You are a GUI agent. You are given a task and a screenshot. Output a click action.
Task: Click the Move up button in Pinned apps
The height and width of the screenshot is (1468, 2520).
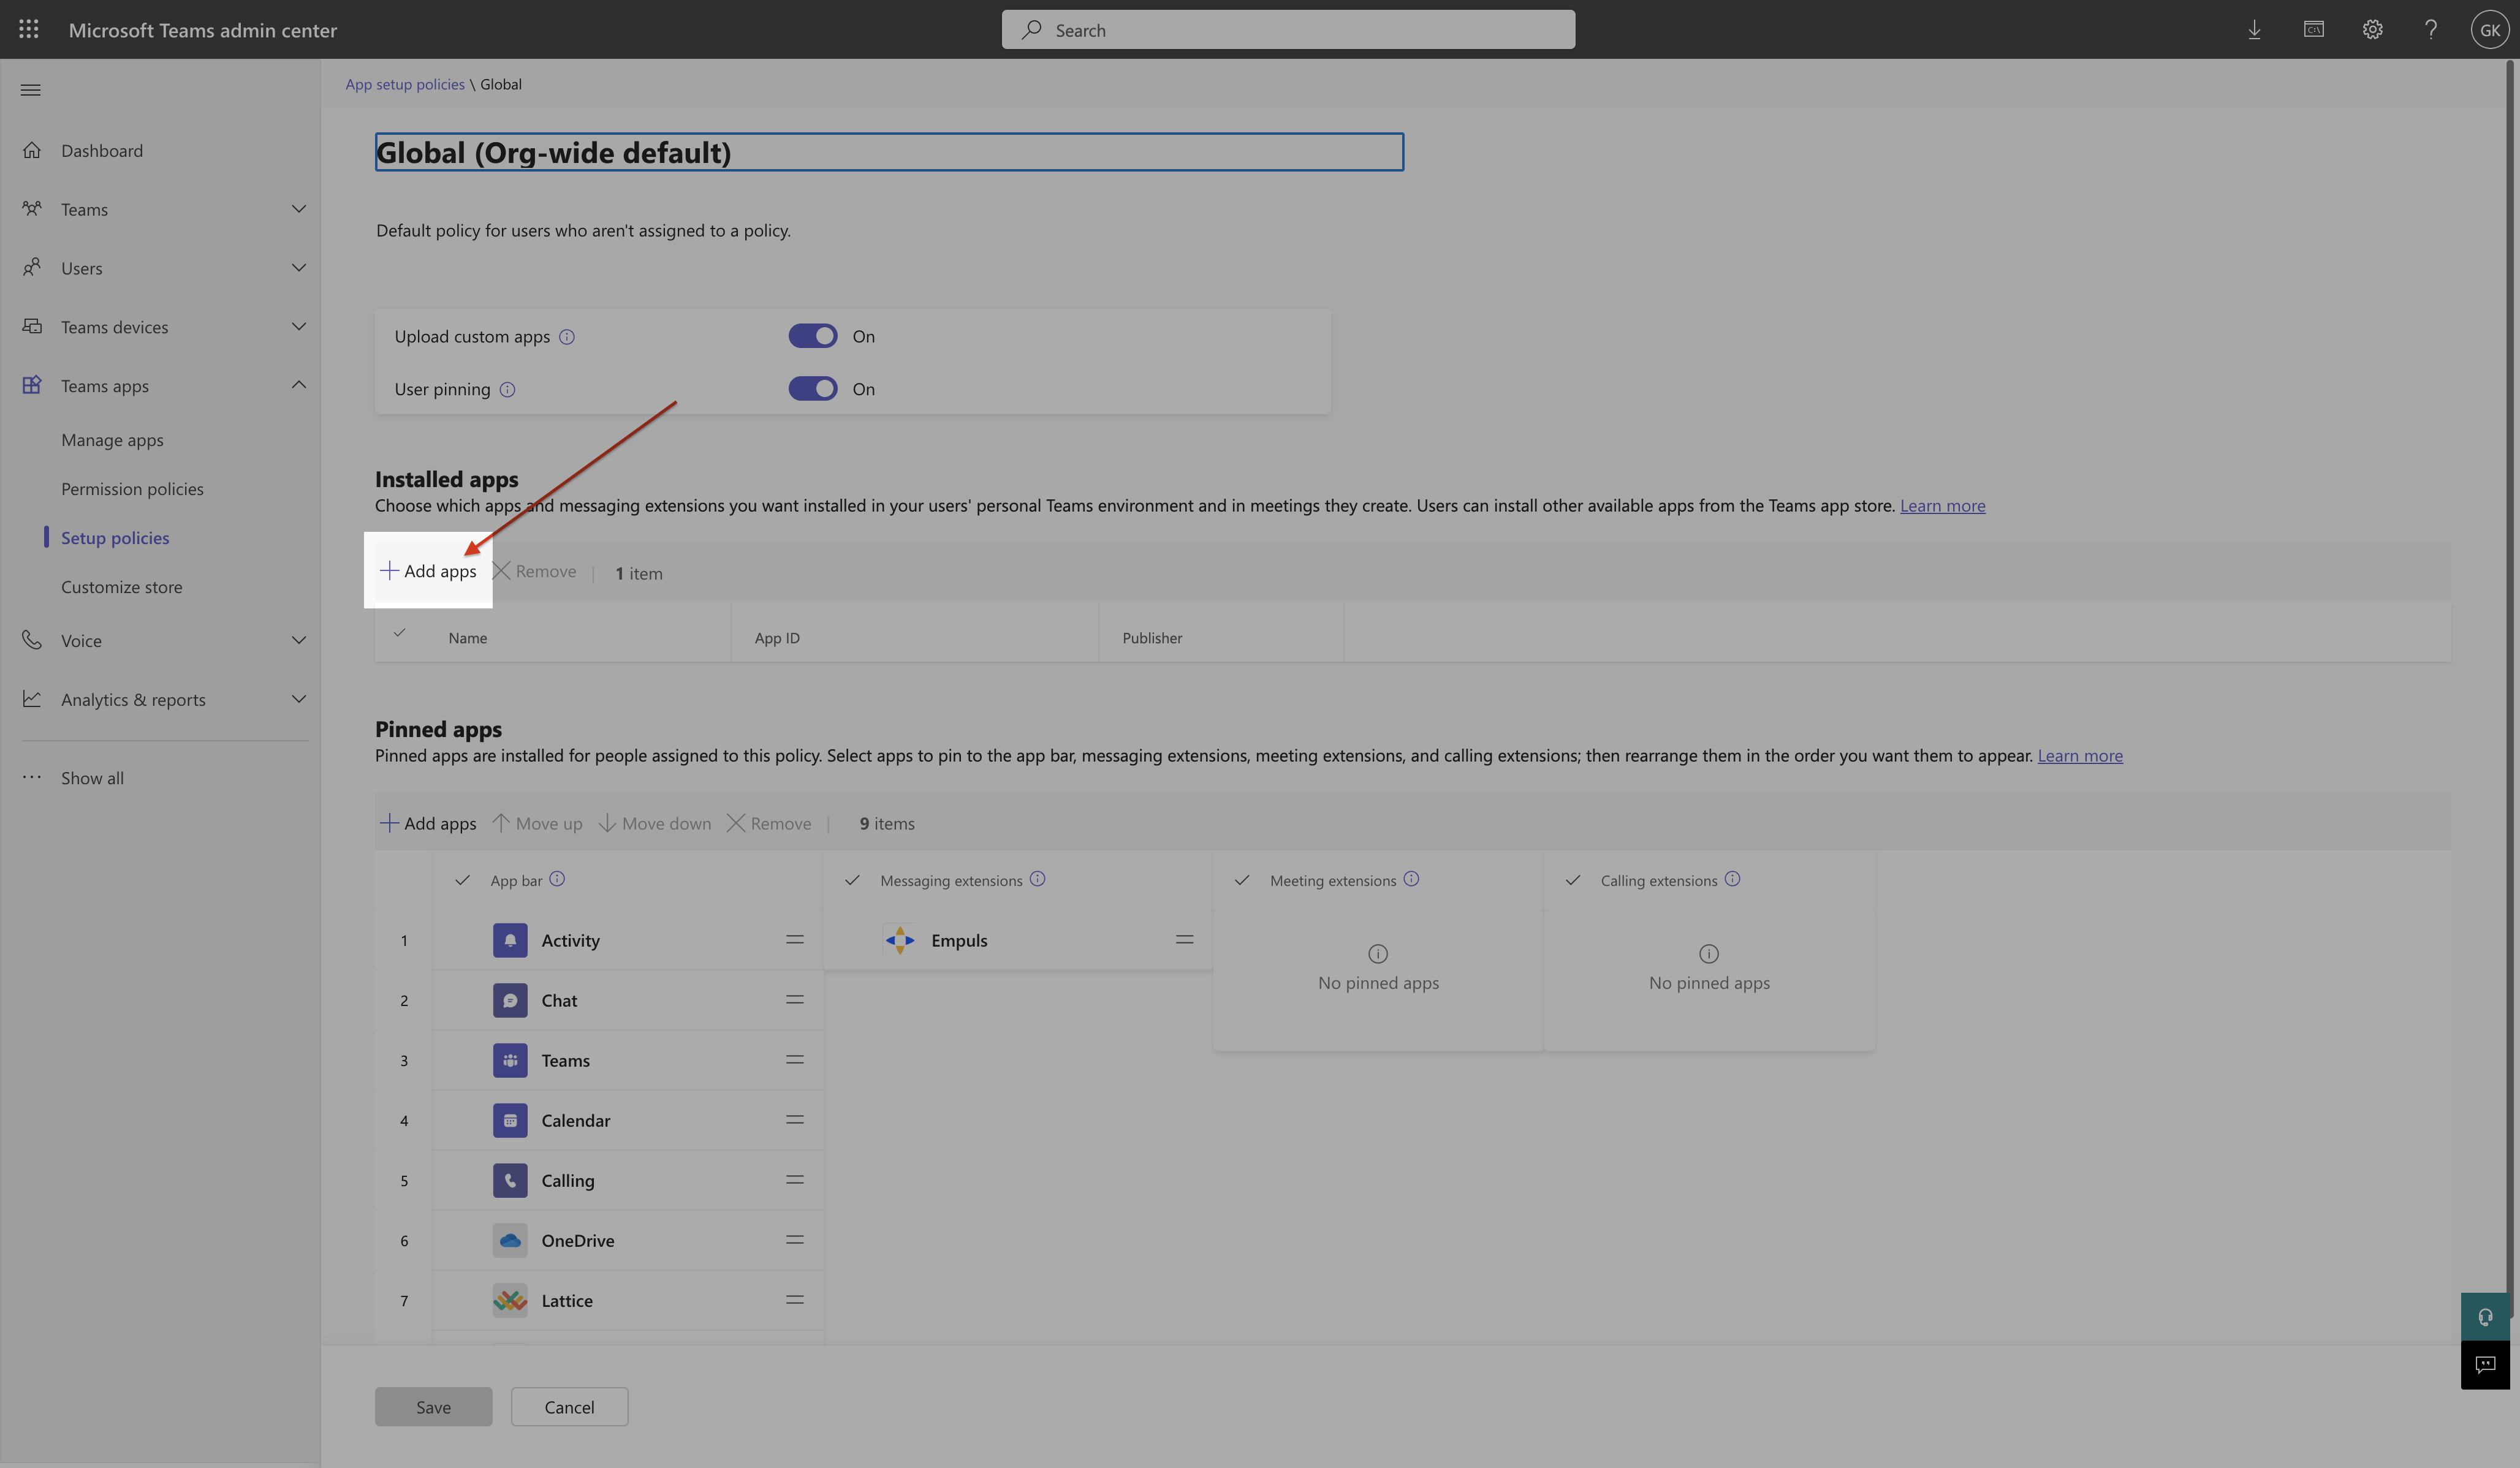[x=537, y=823]
